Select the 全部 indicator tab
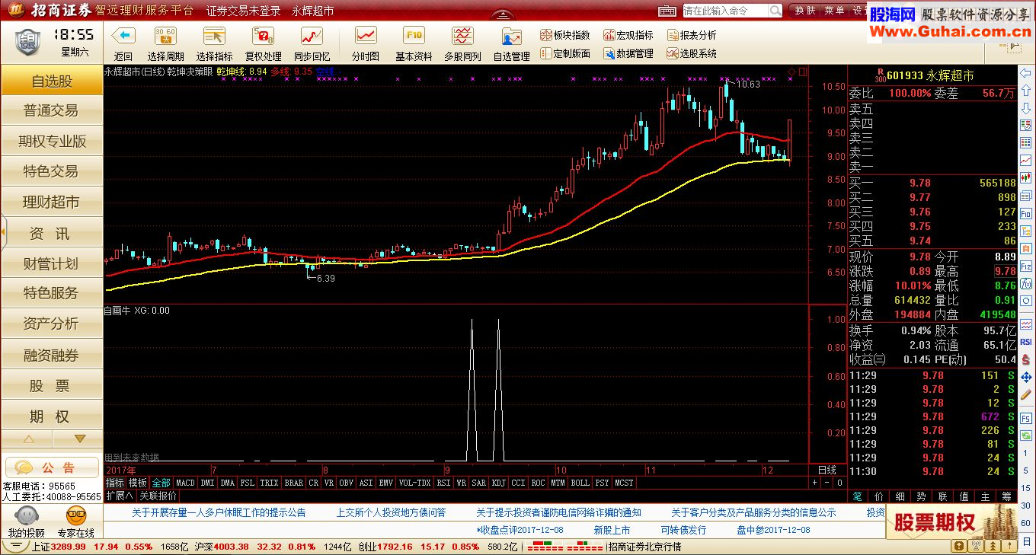This screenshot has width=1036, height=555. 161,483
